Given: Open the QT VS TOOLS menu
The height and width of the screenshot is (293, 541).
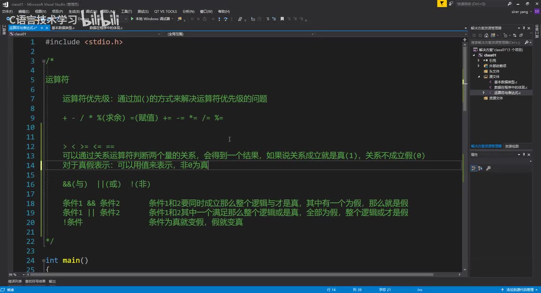Looking at the screenshot, I should click(165, 11).
